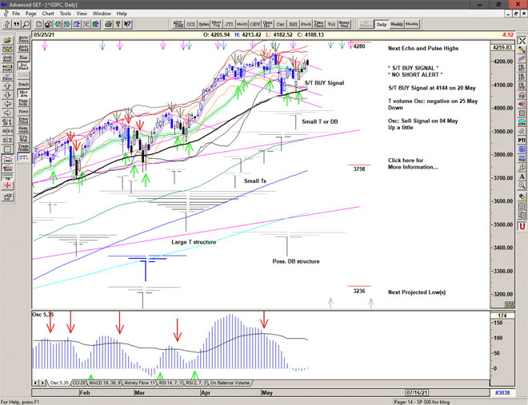Image resolution: width=528 pixels, height=405 pixels.
Task: Select the Daily timeframe button
Action: click(382, 25)
